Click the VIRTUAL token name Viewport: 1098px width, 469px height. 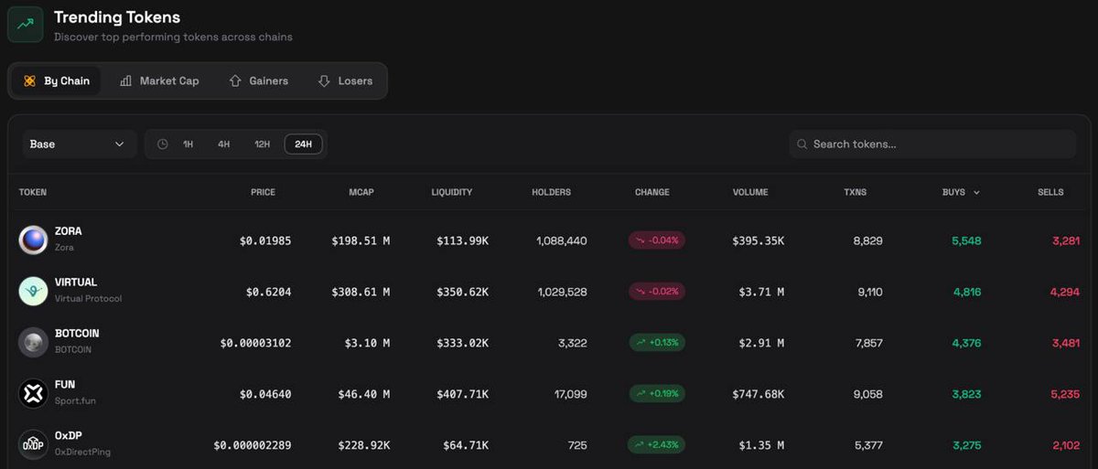pos(76,282)
